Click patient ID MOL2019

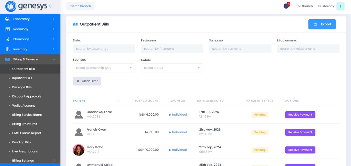(x=93, y=134)
